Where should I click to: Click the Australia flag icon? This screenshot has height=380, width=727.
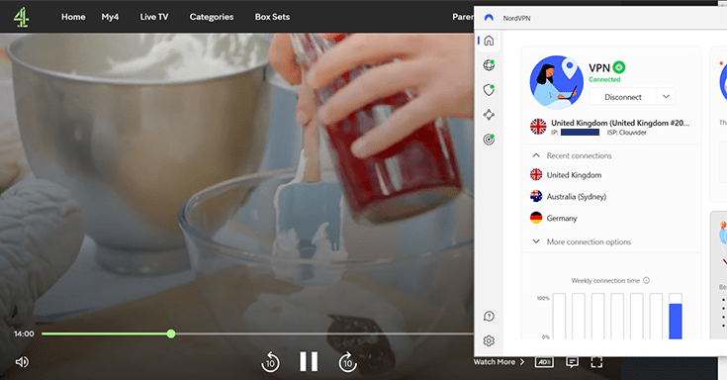coord(536,196)
